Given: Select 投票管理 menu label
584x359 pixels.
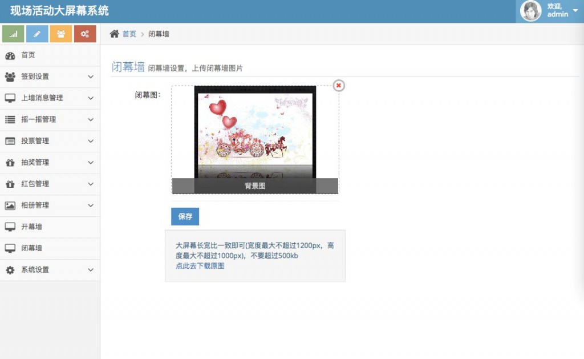Looking at the screenshot, I should coord(35,142).
